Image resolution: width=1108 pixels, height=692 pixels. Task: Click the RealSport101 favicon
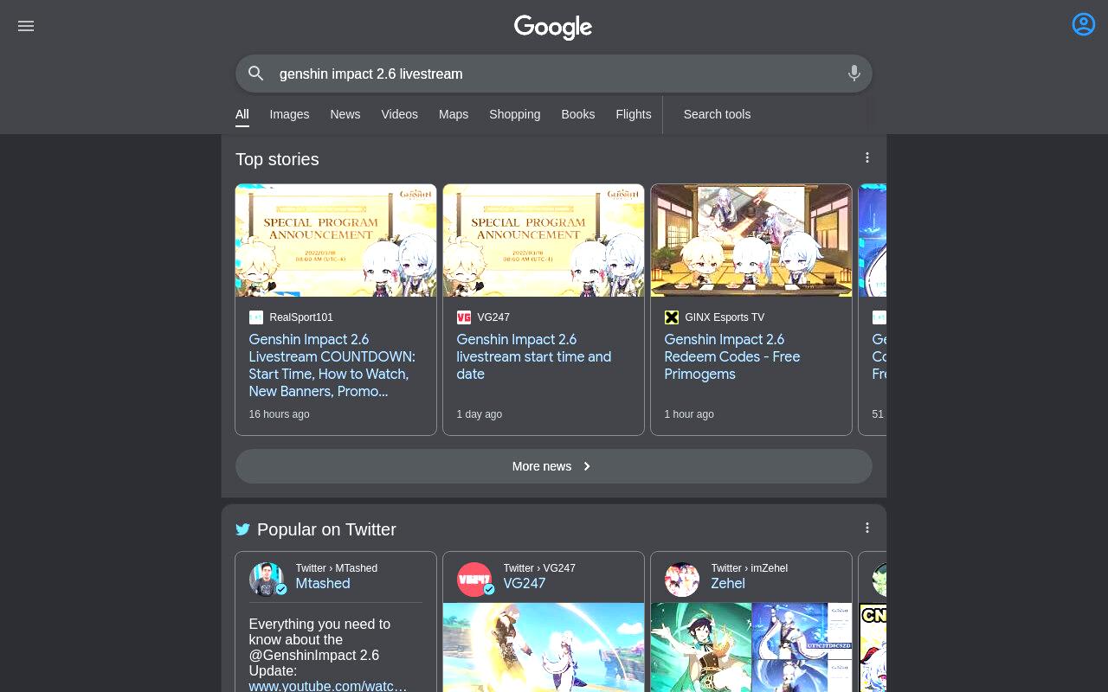pos(256,317)
